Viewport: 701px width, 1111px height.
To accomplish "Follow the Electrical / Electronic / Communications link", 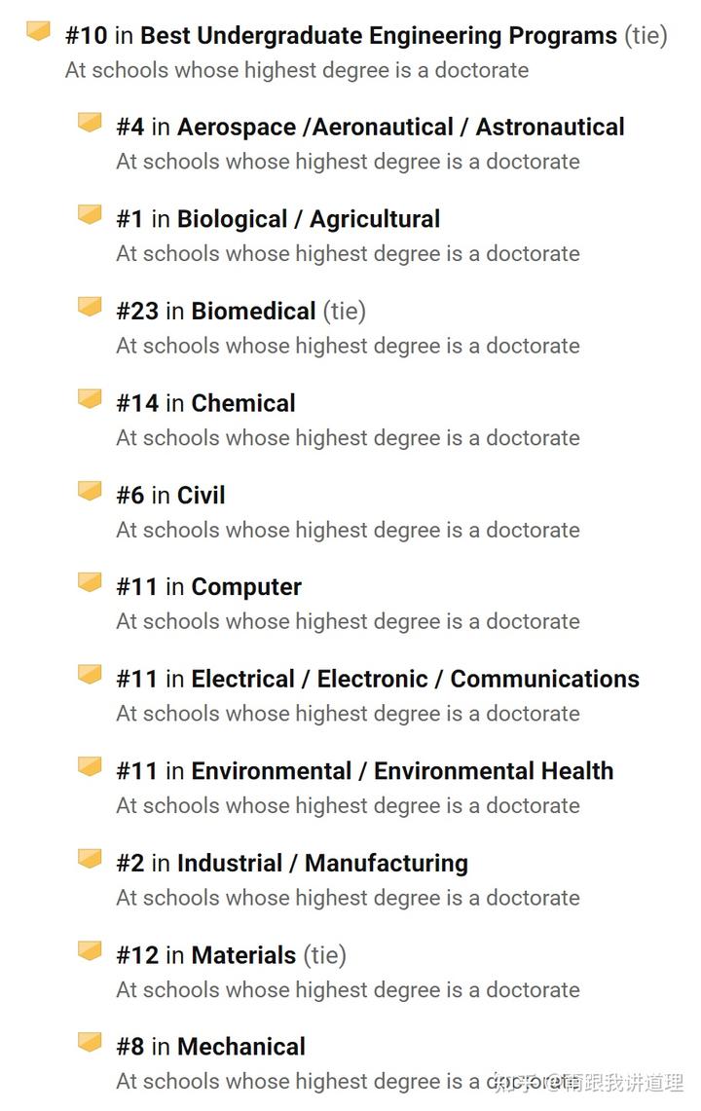I will tap(416, 680).
